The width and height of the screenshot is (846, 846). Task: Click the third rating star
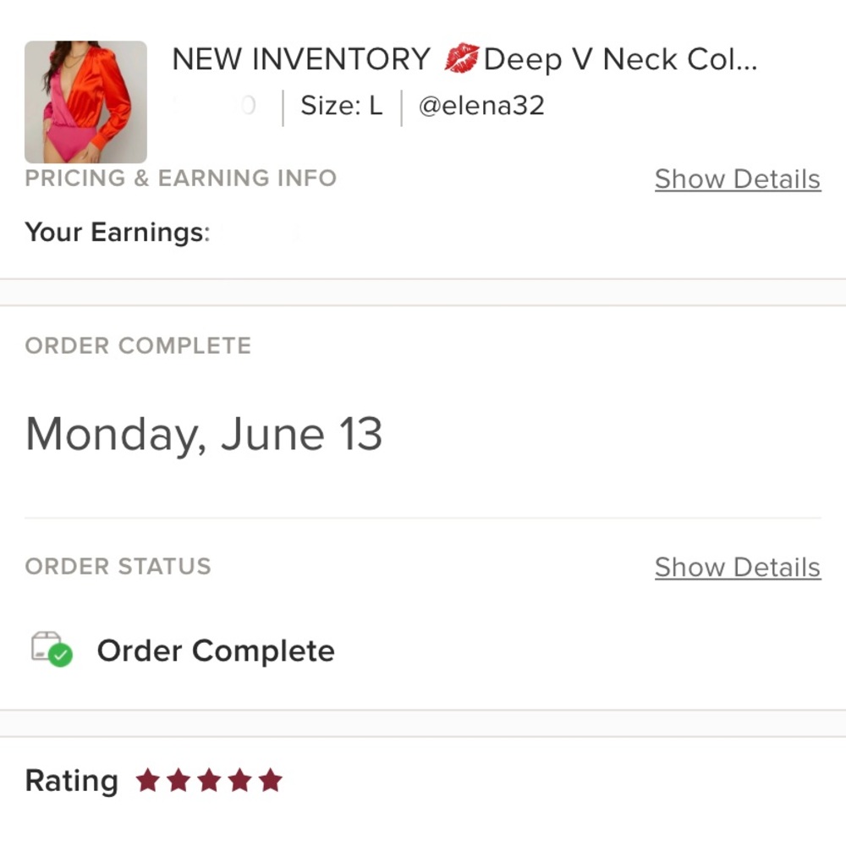[209, 780]
